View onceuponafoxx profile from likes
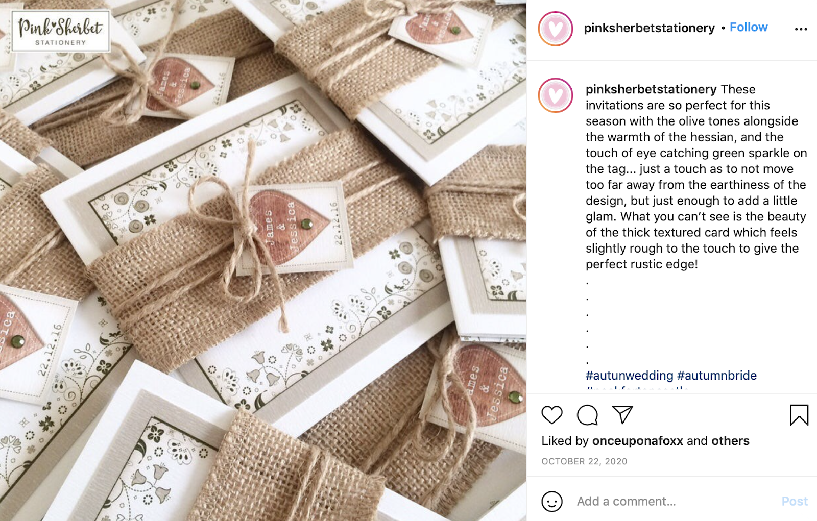This screenshot has width=817, height=521. point(638,441)
